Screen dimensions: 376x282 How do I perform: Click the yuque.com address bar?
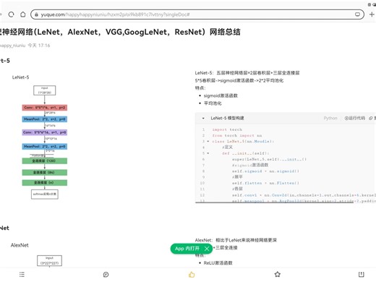[197, 14]
